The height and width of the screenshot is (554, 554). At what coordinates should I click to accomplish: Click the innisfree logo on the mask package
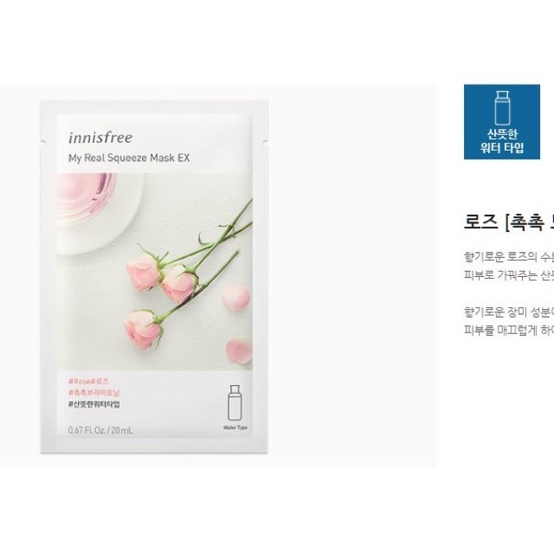click(x=100, y=138)
